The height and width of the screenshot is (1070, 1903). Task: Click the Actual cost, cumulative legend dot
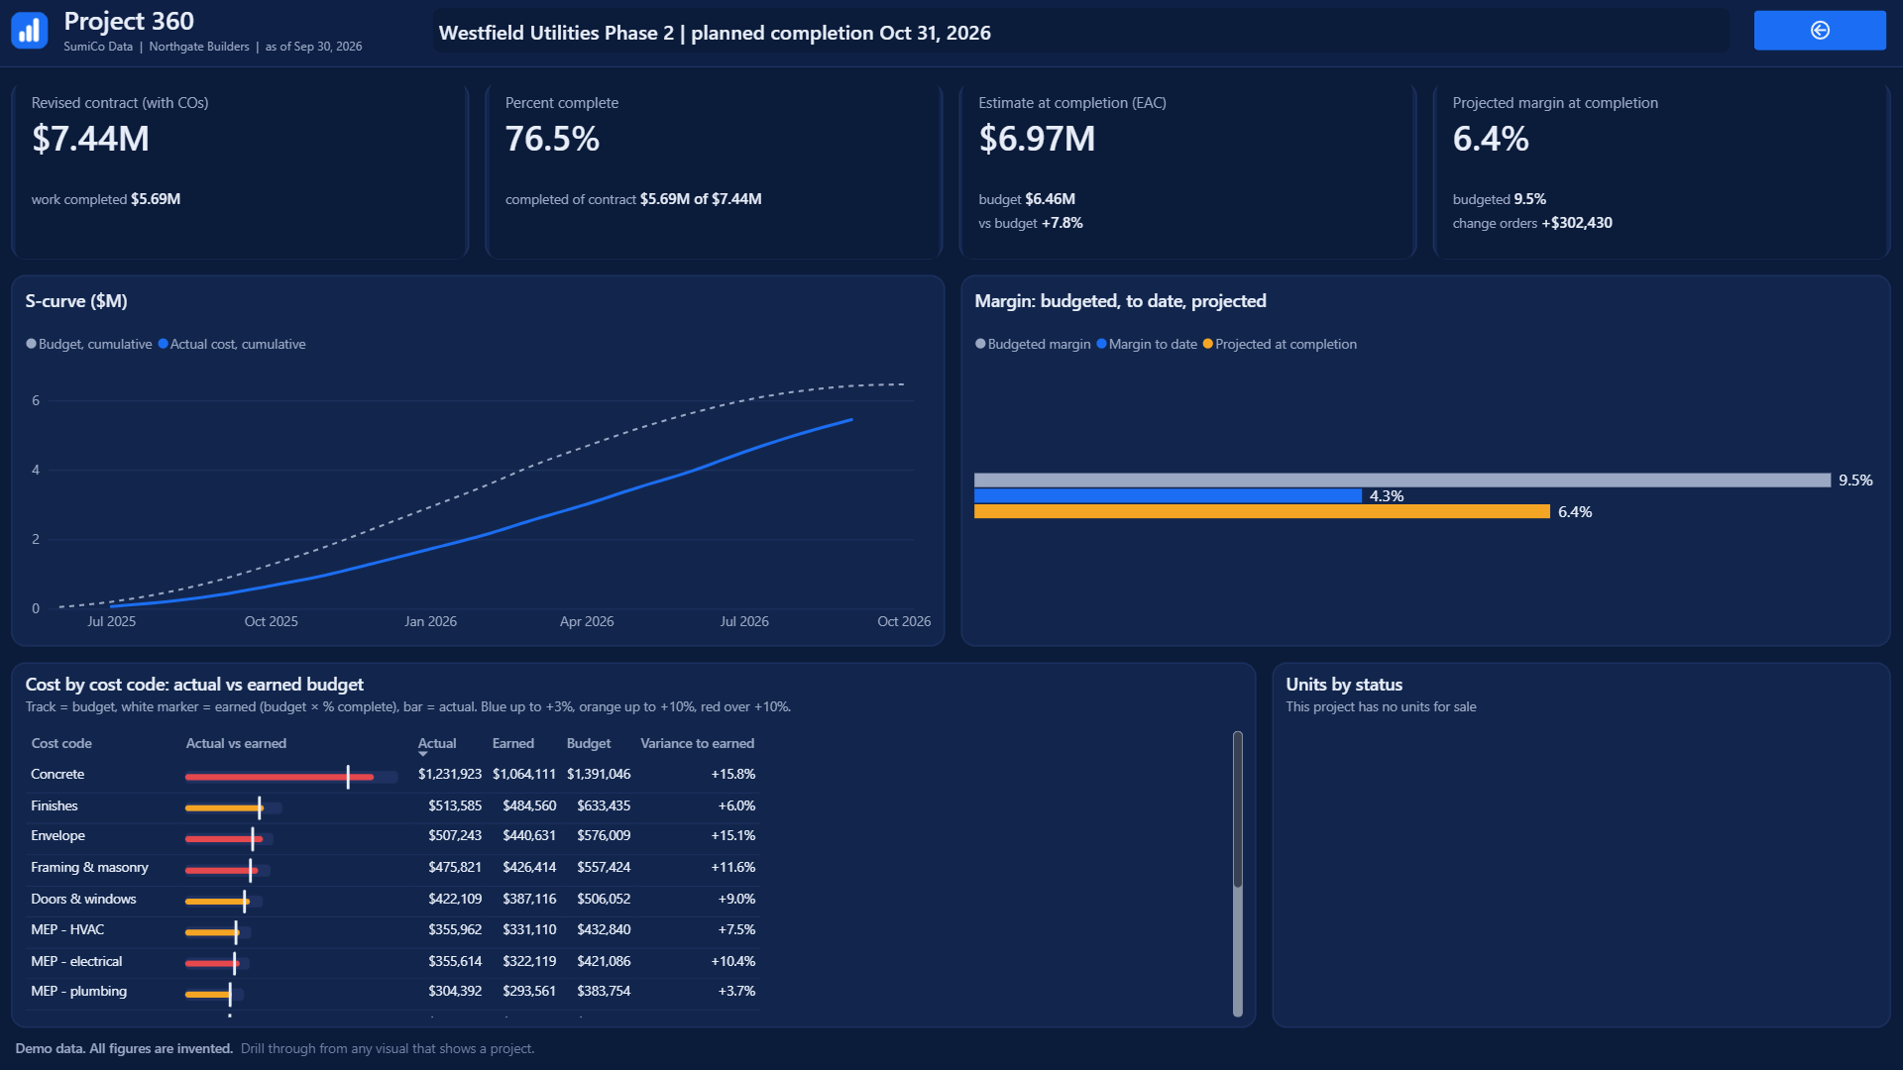tap(163, 344)
